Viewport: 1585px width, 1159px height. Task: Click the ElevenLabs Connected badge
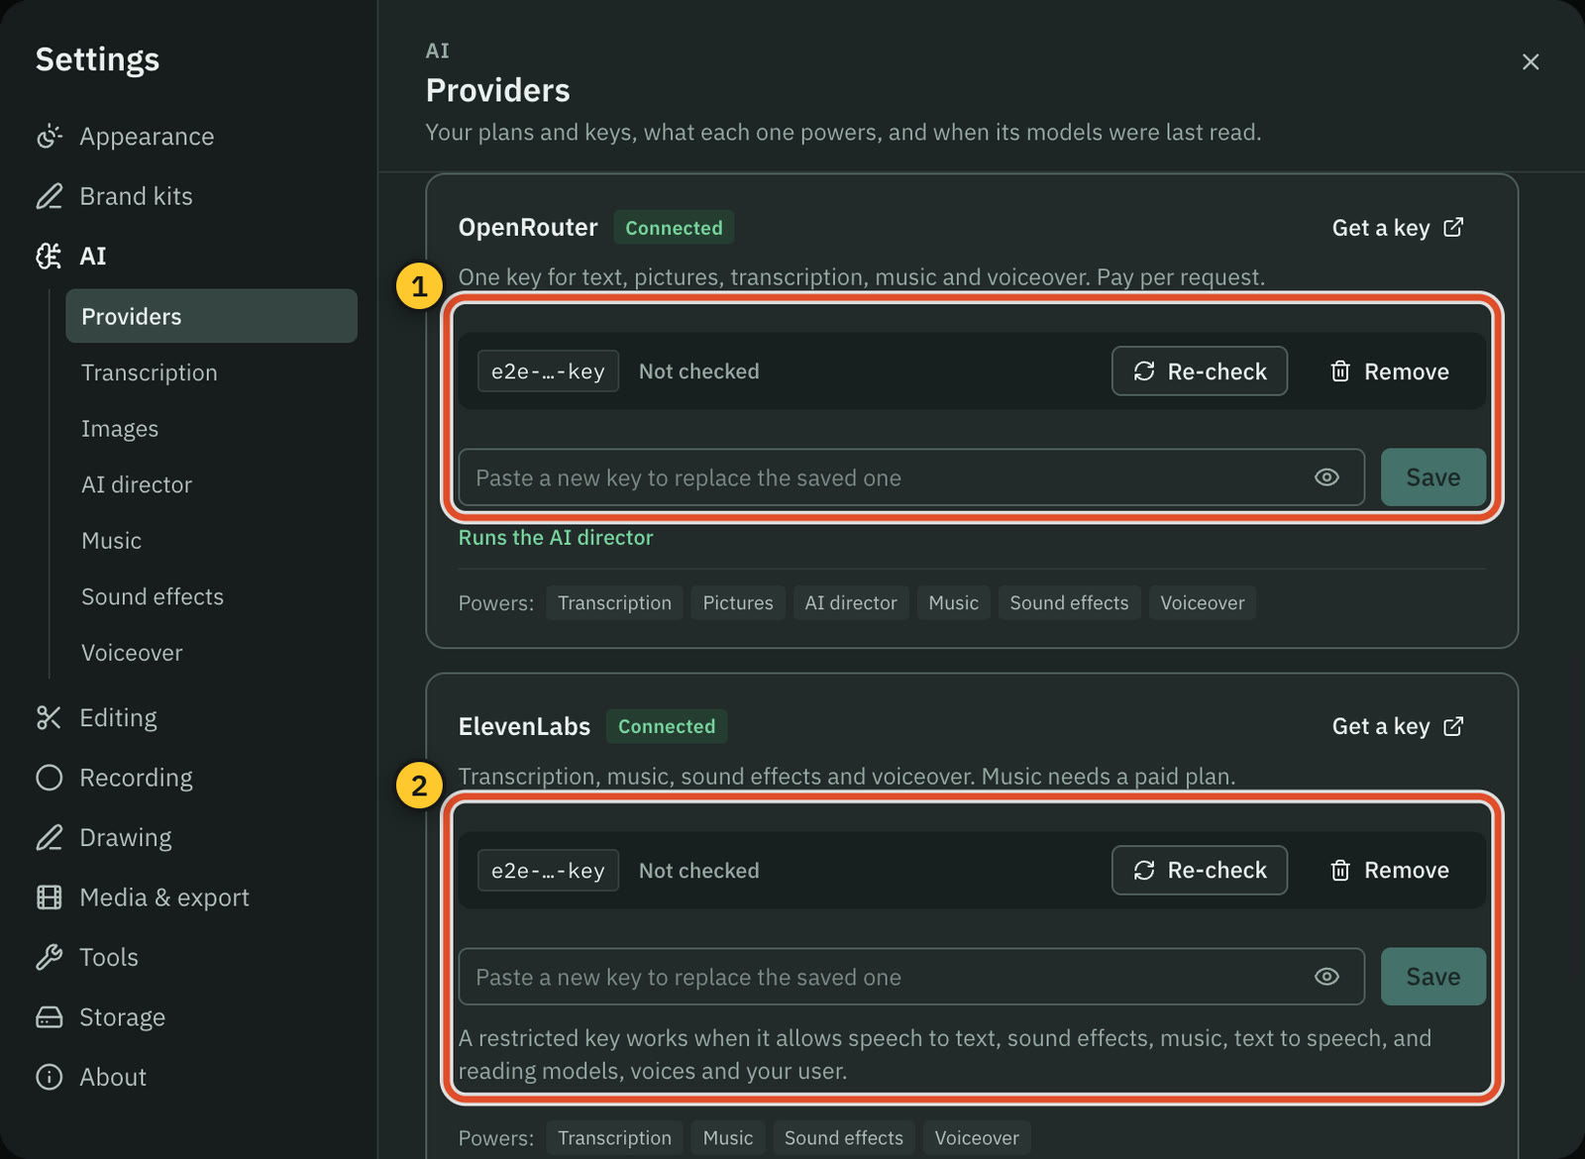pyautogui.click(x=667, y=727)
